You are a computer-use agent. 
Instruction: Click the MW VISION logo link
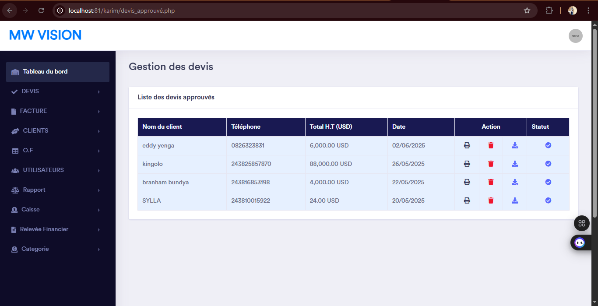46,35
